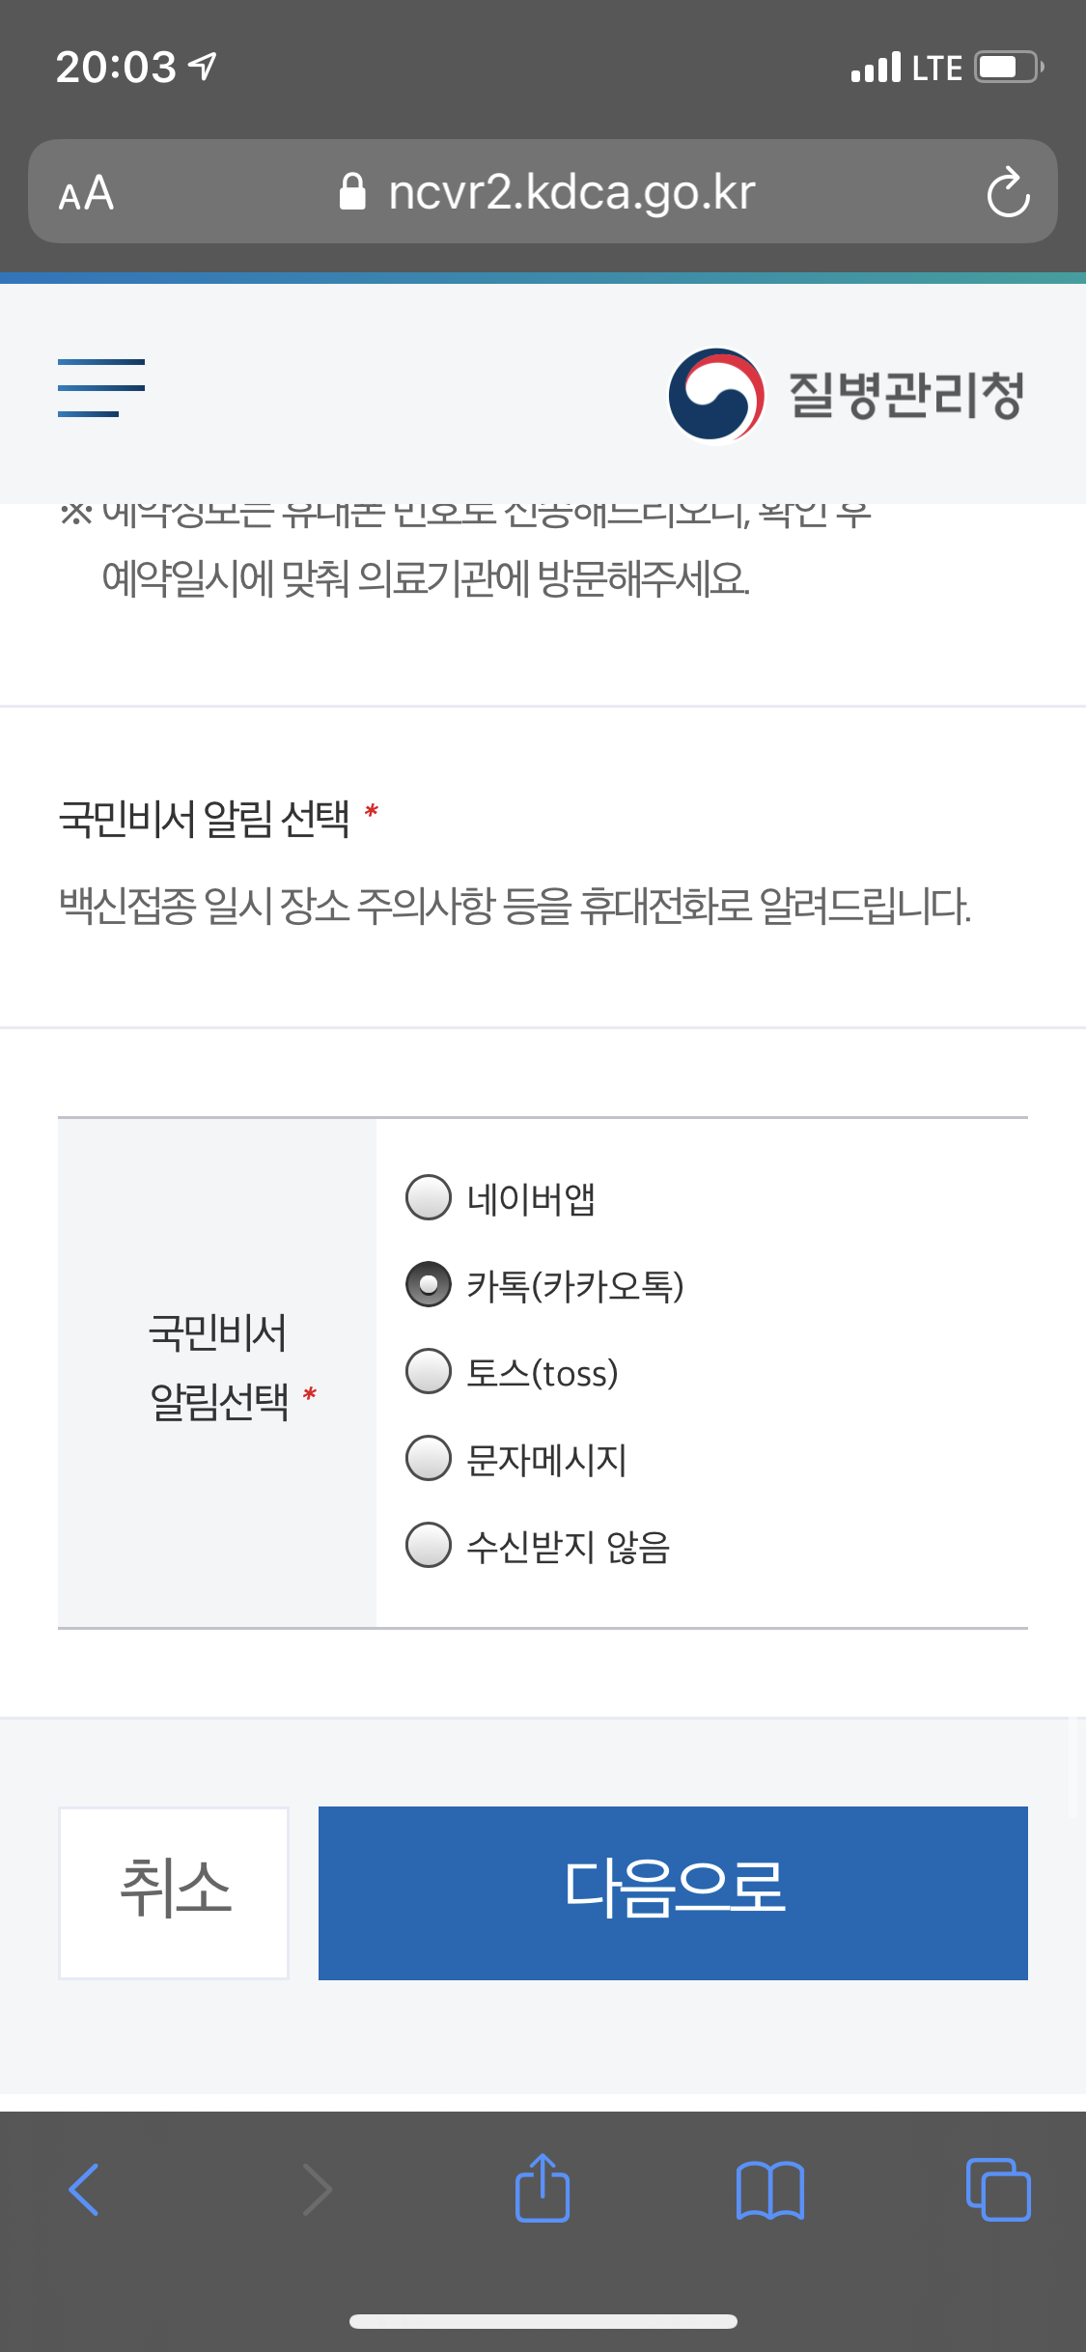Select the 네이버앱 radio option
Screen dimensions: 1086x2352
[x=429, y=1197]
